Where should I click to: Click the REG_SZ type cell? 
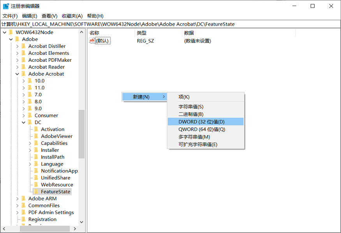(145, 41)
